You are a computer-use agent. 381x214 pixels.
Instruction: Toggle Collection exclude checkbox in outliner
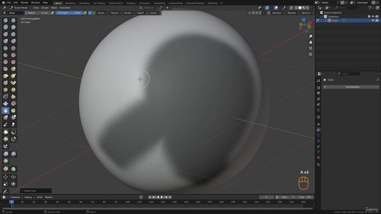(x=369, y=17)
